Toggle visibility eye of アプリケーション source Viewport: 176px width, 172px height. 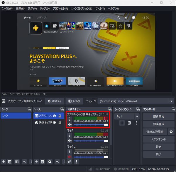55,116
